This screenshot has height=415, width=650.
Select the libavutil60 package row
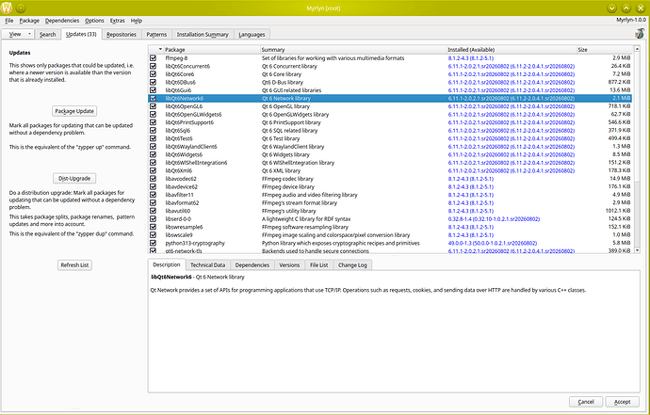click(x=390, y=211)
